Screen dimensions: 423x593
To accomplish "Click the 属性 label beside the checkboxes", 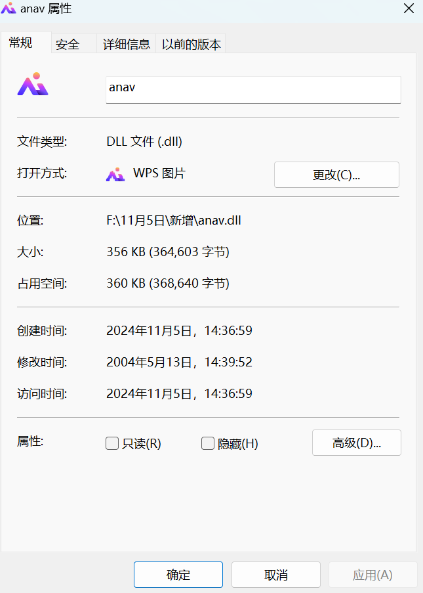I will [30, 441].
